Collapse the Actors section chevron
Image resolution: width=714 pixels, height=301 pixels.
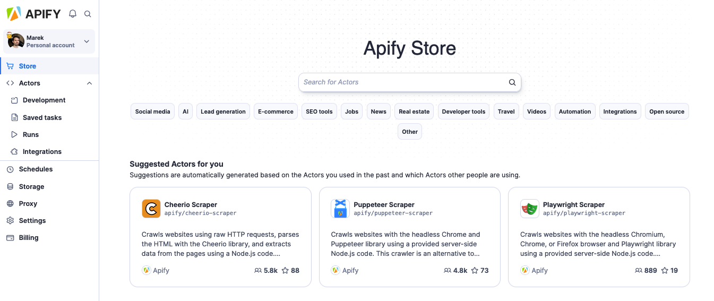(x=89, y=83)
